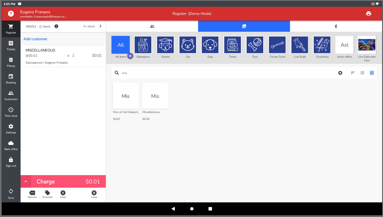The width and height of the screenshot is (383, 217).
Task: Switch to list view layout
Action: coord(362,73)
